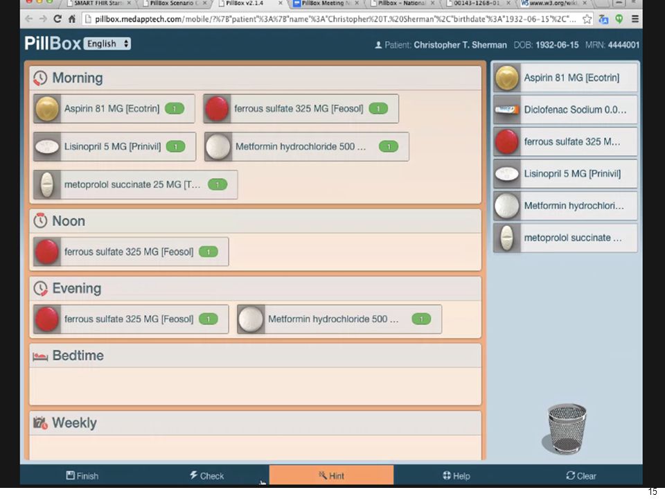
Task: Click the Clear button
Action: (x=581, y=475)
